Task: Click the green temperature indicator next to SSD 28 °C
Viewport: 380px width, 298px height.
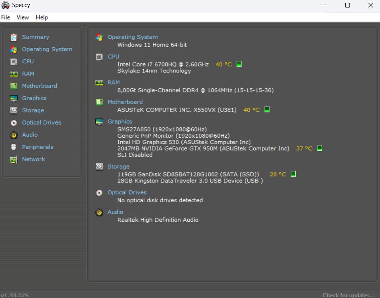Action: (x=293, y=174)
